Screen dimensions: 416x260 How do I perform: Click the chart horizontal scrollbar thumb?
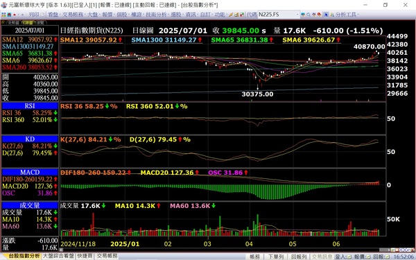384,250
